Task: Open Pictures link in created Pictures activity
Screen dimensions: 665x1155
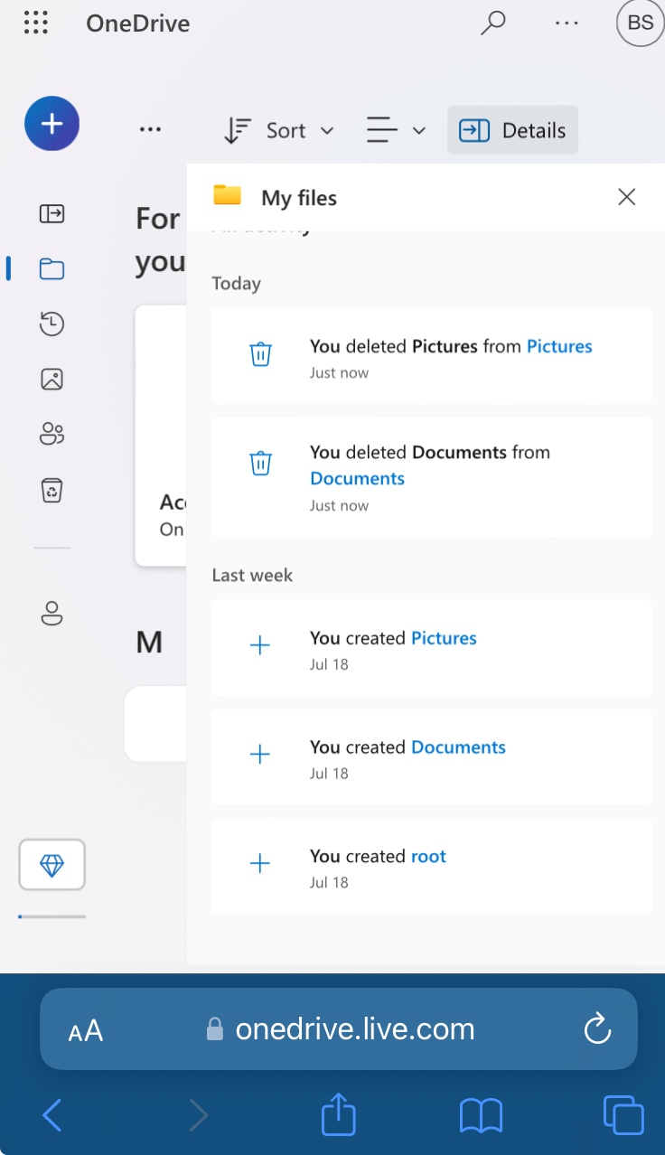Action: coord(444,638)
